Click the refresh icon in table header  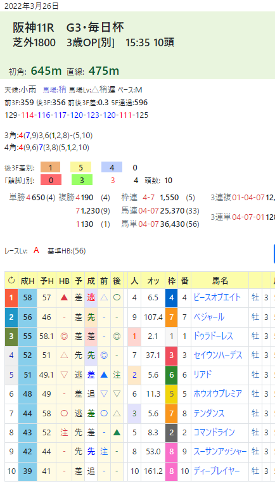click(x=11, y=281)
